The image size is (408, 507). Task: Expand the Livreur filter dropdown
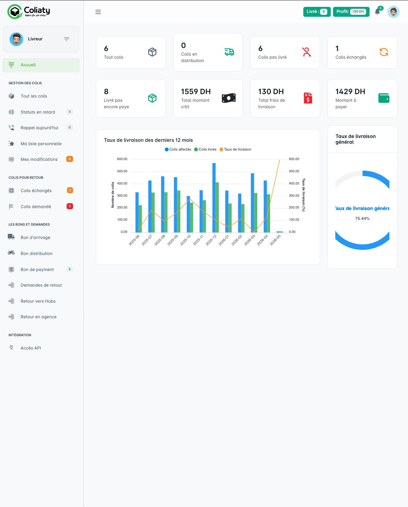point(67,39)
